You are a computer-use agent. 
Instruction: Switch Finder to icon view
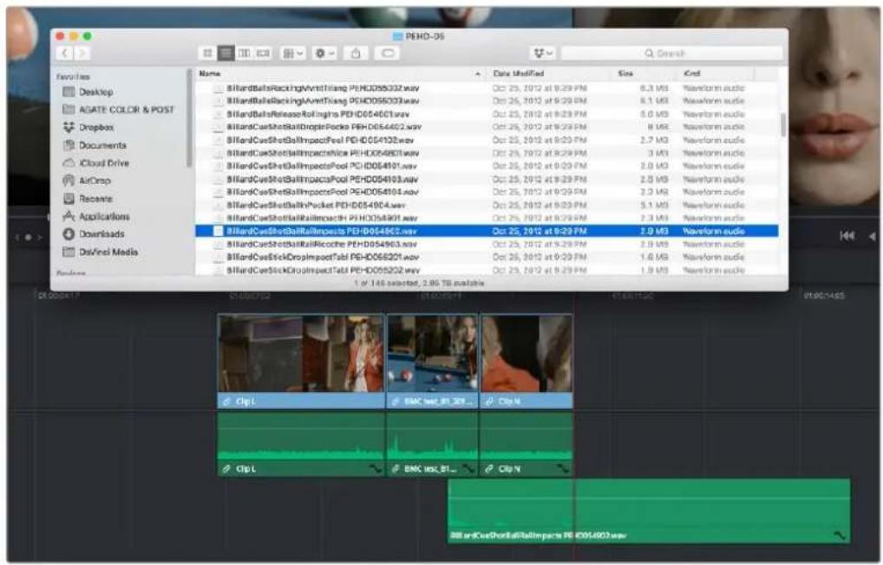207,53
